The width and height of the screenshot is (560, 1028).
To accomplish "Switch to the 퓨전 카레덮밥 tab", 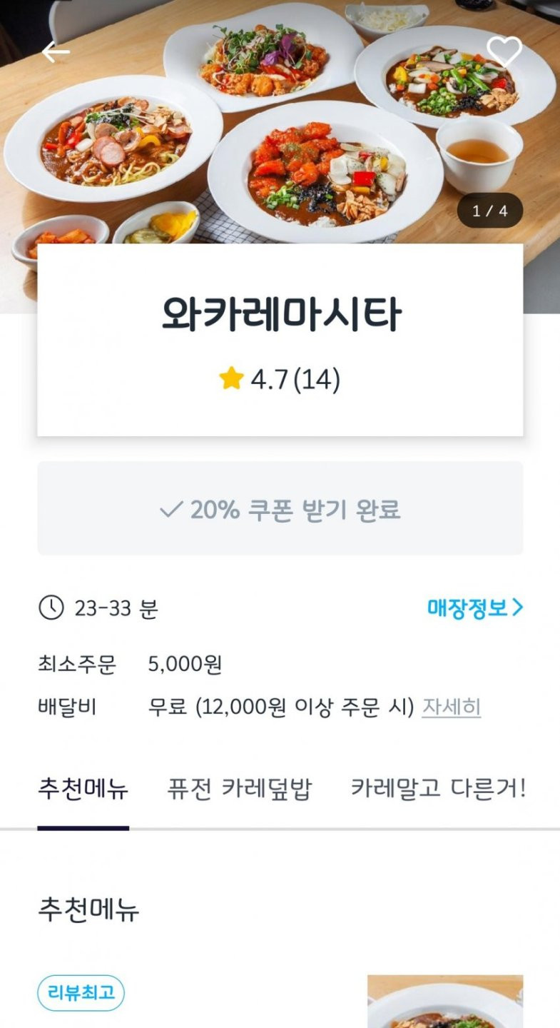I will coord(240,790).
